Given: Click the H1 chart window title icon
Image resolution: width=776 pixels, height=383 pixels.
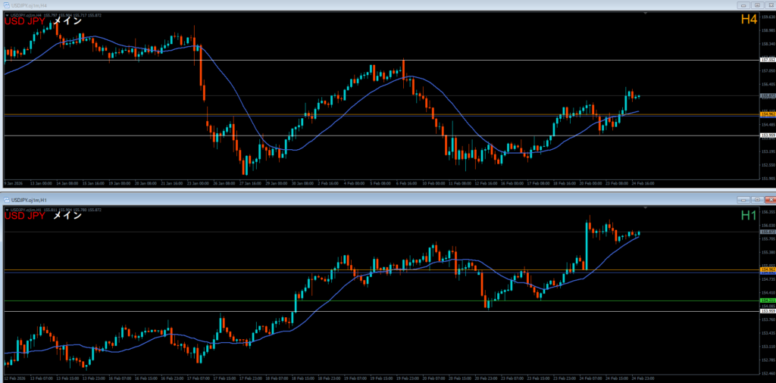Looking at the screenshot, I should pos(5,199).
